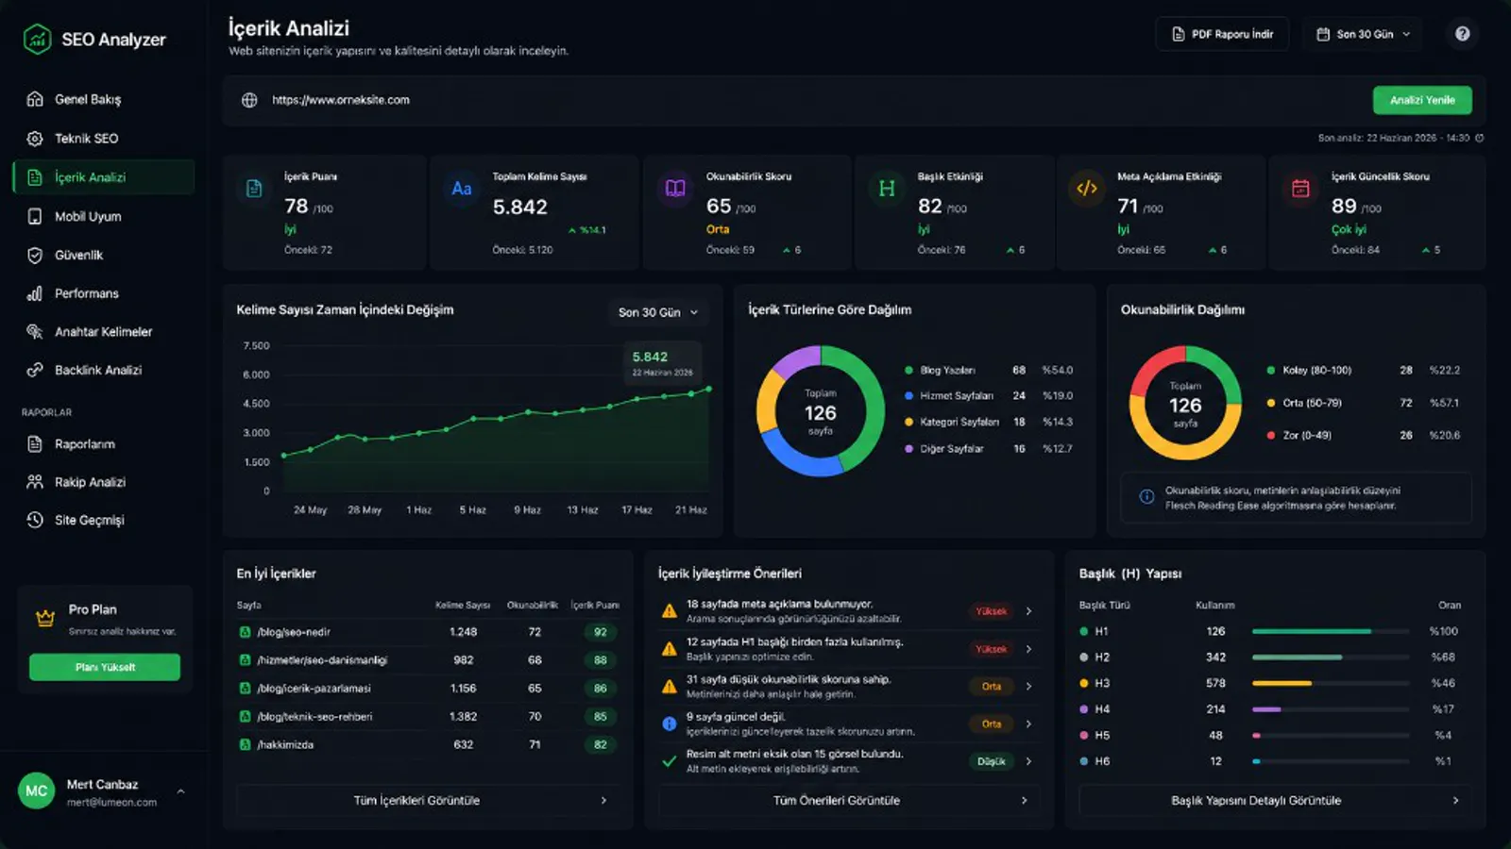The width and height of the screenshot is (1511, 849).
Task: Click the /blog/seo-nedir page link
Action: (294, 632)
